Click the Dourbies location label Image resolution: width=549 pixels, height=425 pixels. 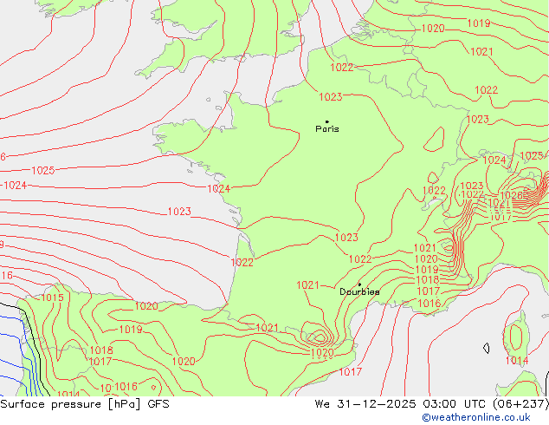coord(359,291)
